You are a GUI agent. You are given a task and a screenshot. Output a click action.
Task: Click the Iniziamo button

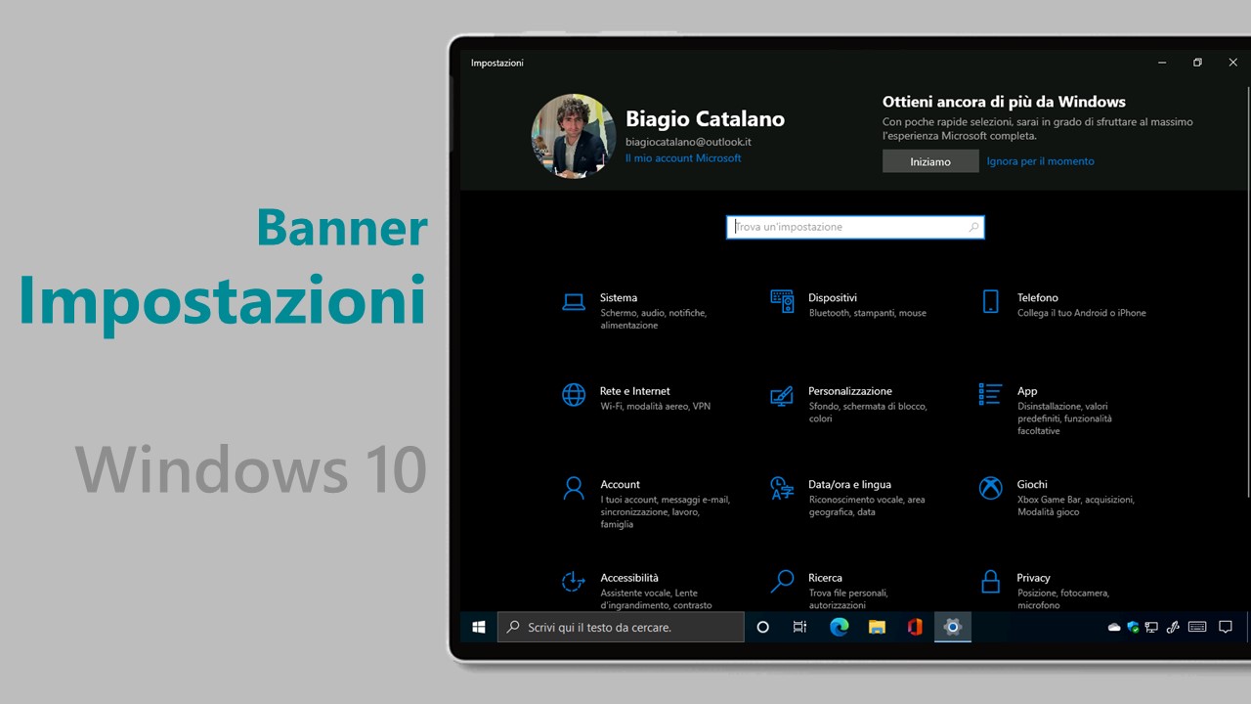click(x=930, y=161)
